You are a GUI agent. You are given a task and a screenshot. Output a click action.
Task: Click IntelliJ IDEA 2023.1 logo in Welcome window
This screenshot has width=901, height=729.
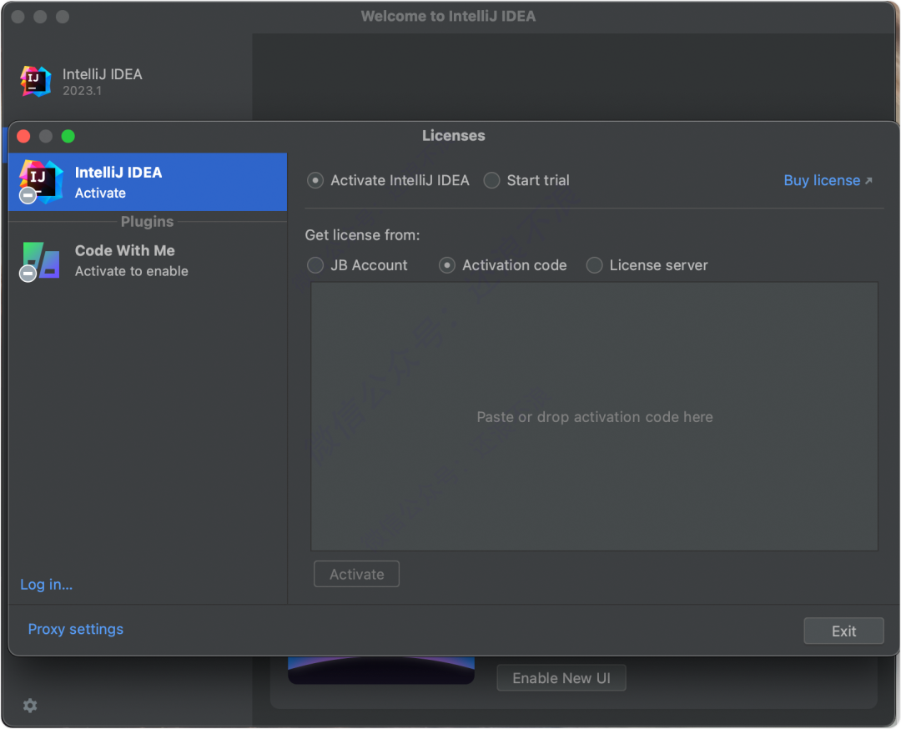[x=36, y=81]
